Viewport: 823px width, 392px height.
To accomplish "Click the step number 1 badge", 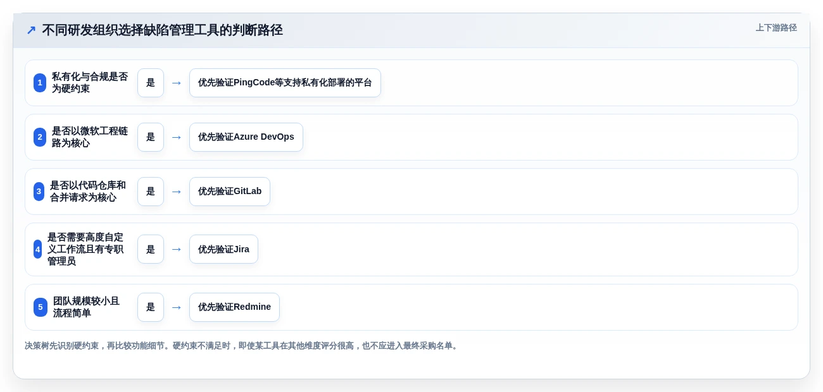I will click(x=40, y=83).
